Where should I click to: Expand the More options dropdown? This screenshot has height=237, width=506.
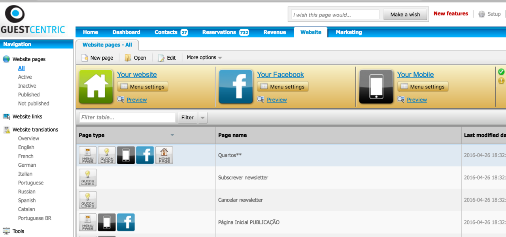pos(204,58)
